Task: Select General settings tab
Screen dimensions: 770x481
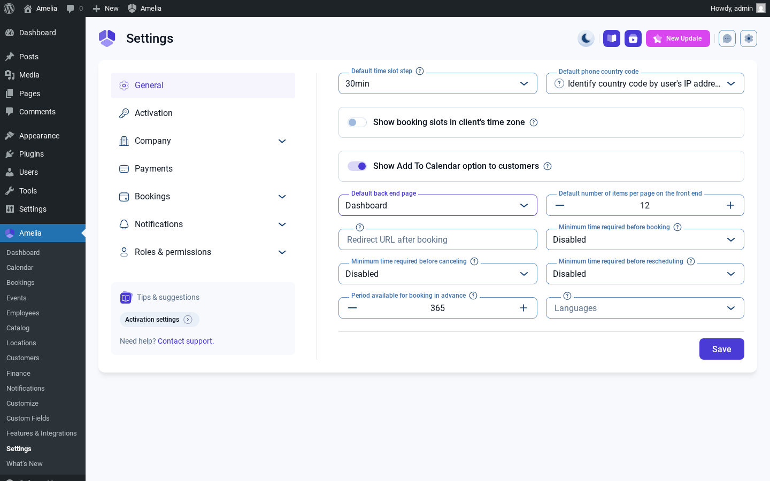Action: pos(203,86)
